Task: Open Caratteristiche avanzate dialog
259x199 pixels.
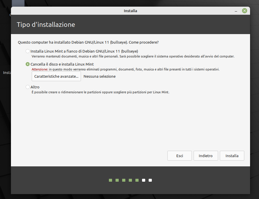Action: click(56, 76)
